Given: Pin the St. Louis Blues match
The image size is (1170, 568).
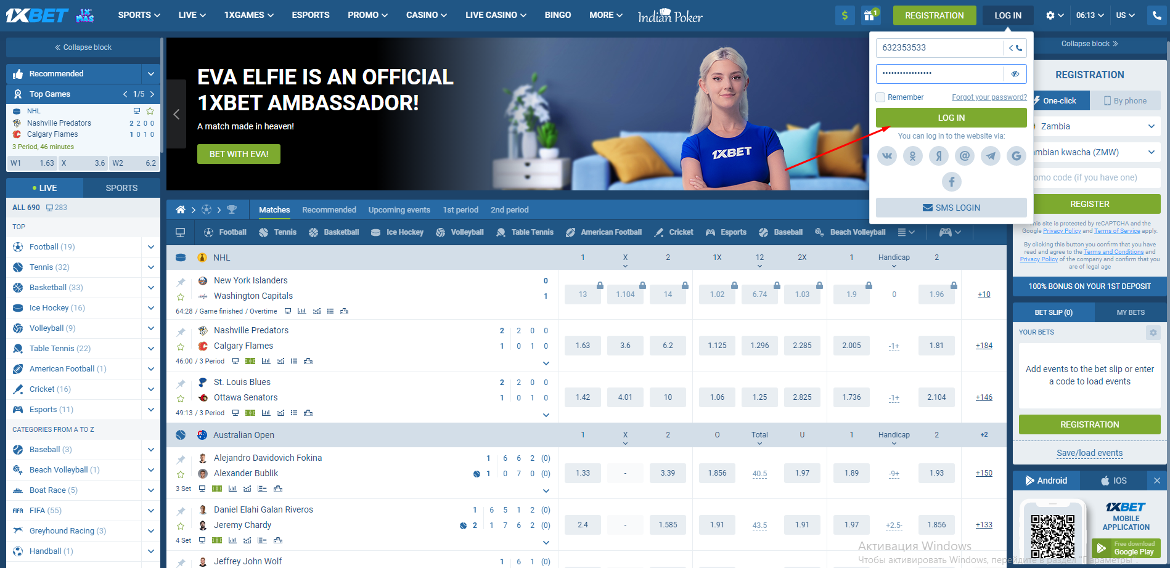Looking at the screenshot, I should coord(181,383).
